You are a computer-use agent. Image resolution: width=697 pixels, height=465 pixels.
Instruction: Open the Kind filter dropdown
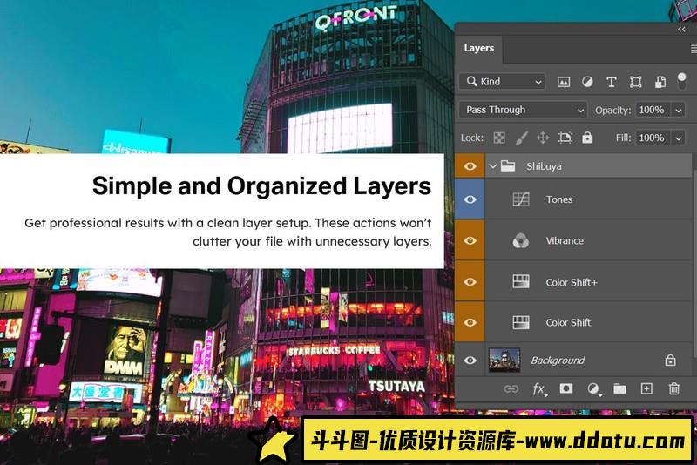click(x=502, y=82)
